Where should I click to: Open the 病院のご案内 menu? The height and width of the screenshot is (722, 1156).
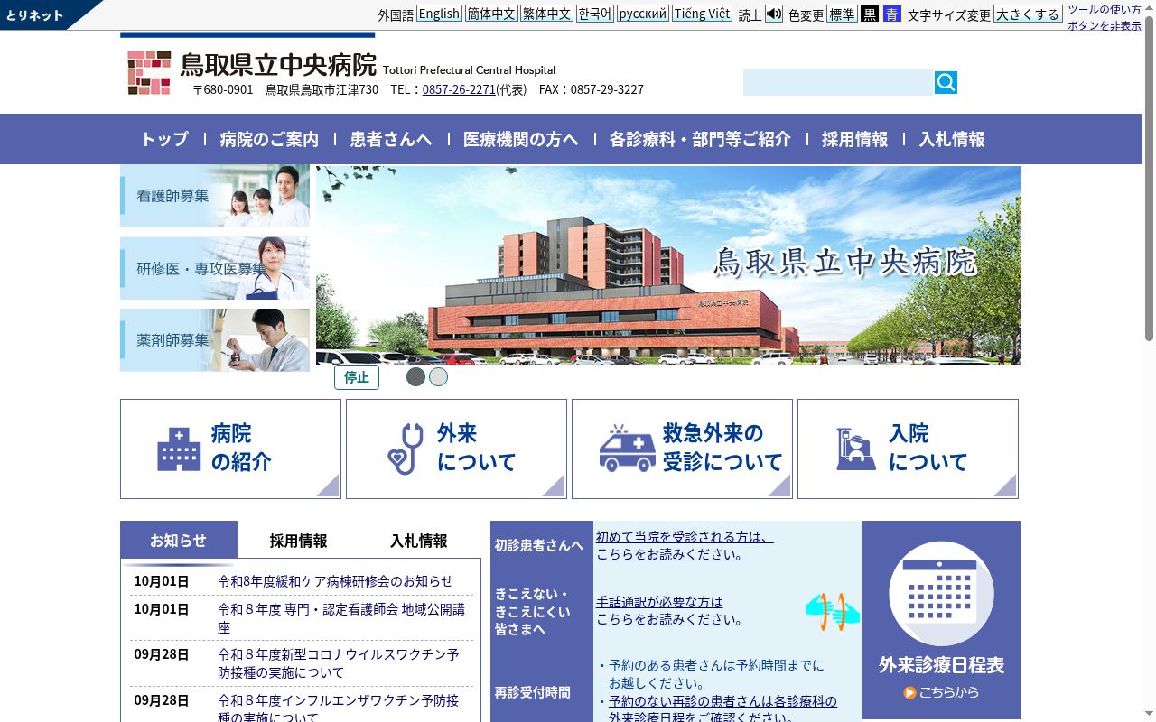point(269,139)
